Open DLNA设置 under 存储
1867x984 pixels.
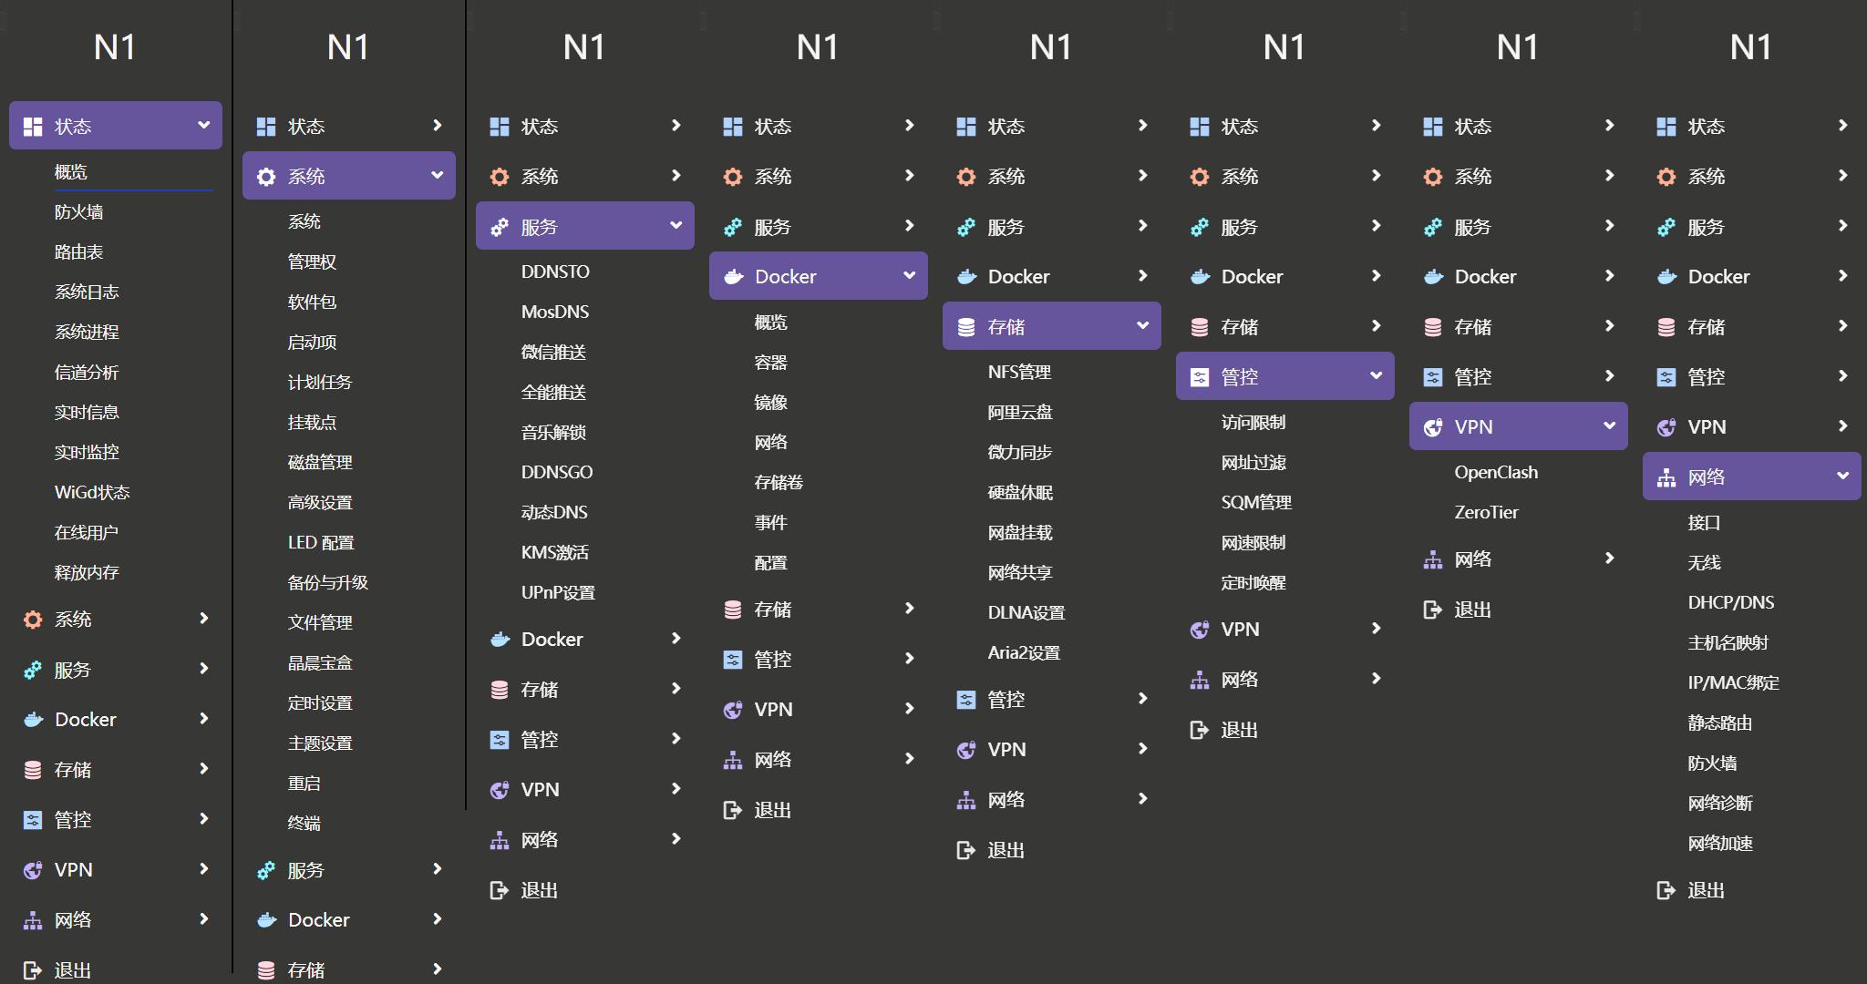[x=1026, y=613]
